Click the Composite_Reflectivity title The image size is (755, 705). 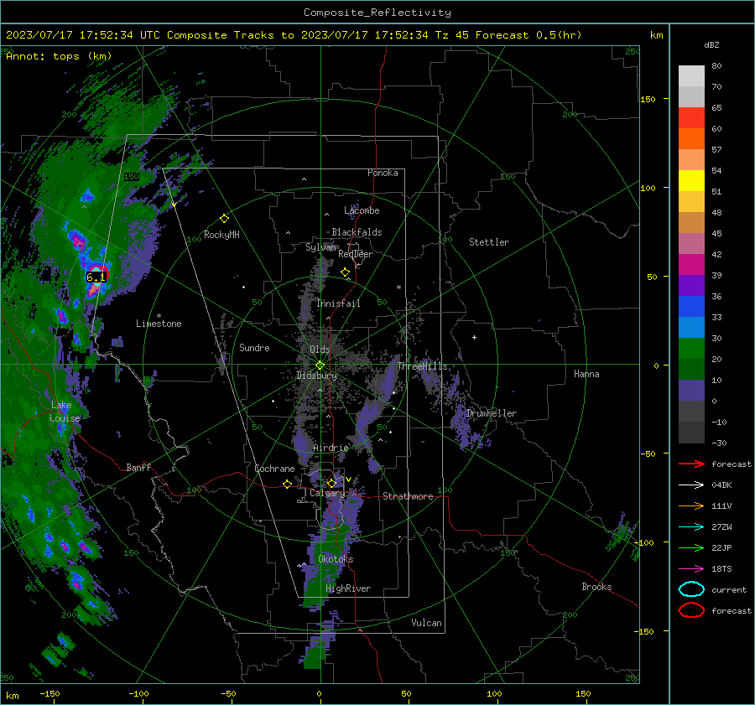point(377,13)
